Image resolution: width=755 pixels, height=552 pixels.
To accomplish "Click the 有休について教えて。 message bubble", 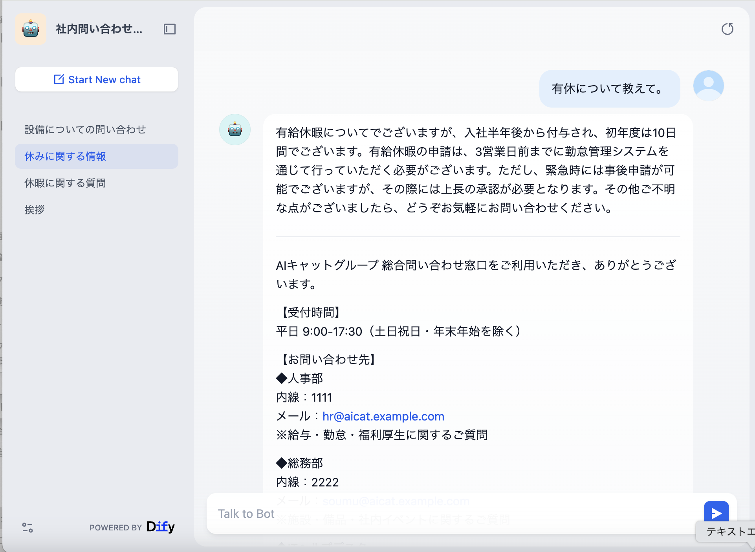I will point(609,89).
